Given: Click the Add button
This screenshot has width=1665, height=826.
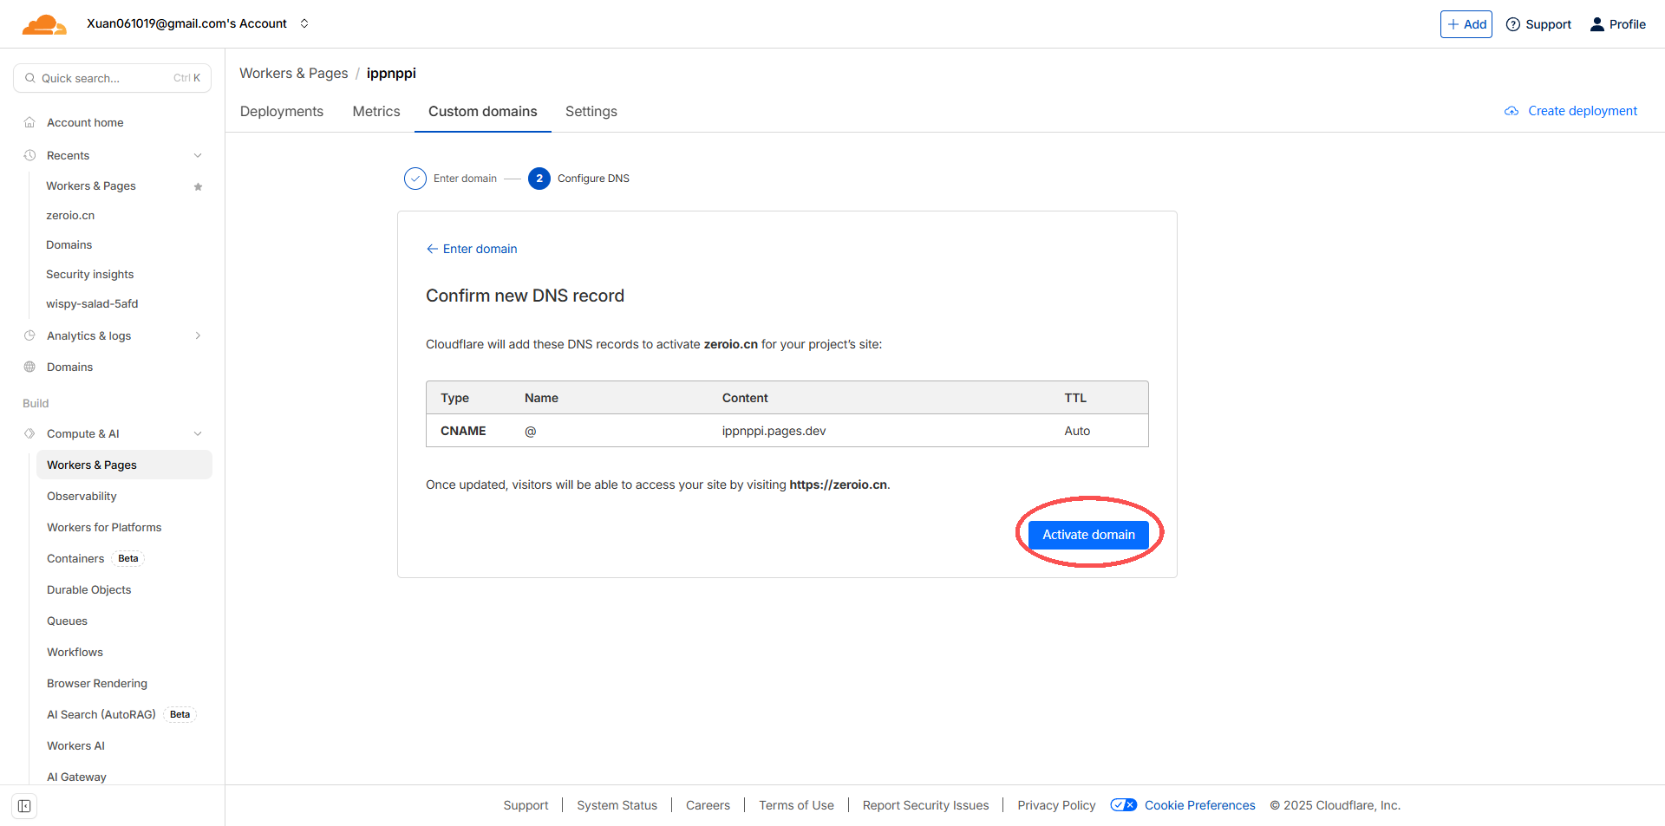Looking at the screenshot, I should (x=1466, y=24).
